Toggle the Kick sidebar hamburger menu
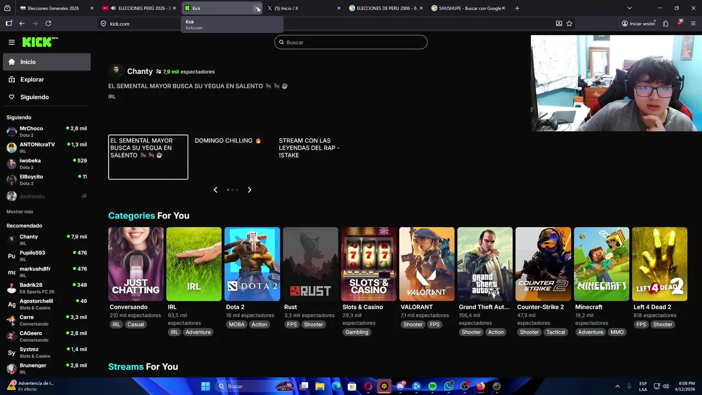702x395 pixels. tap(12, 42)
